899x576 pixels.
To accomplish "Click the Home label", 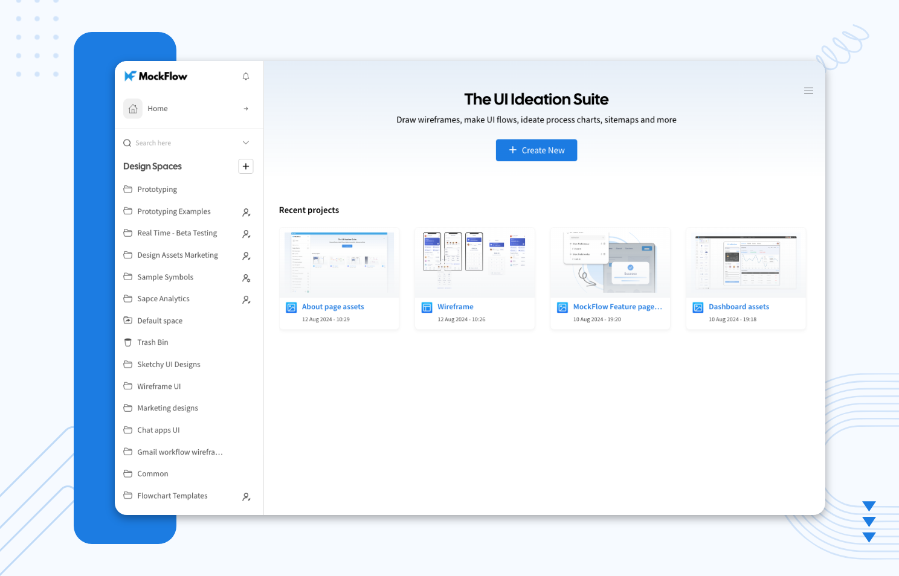I will 158,109.
